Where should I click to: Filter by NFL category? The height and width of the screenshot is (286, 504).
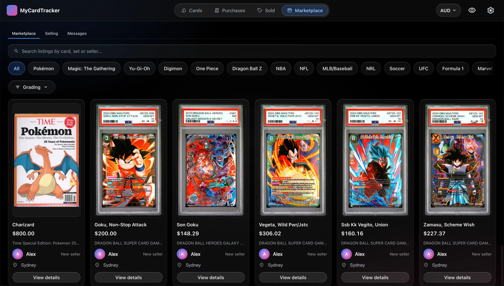click(x=304, y=69)
